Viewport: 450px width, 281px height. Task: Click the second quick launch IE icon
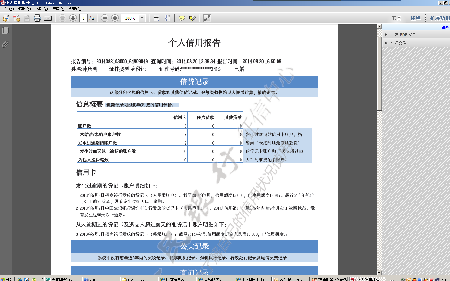[27, 279]
